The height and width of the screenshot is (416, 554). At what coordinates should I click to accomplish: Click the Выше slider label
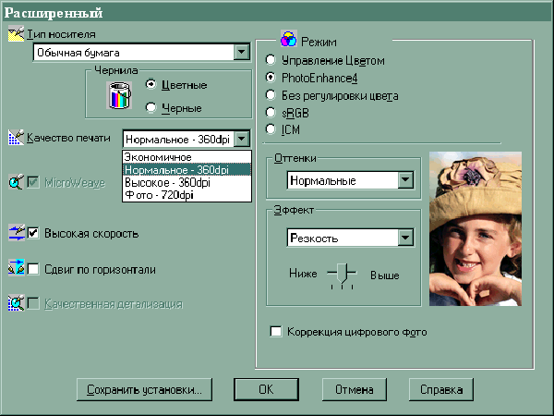coord(384,275)
